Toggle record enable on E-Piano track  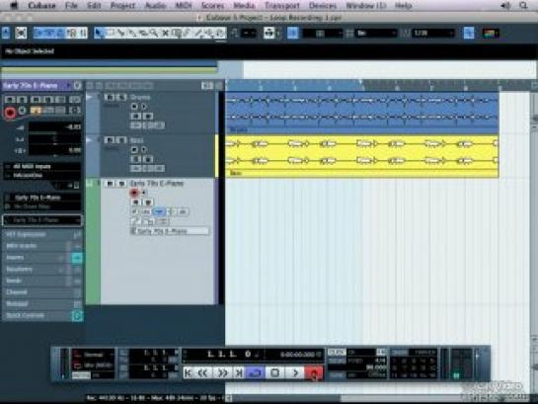(x=134, y=193)
